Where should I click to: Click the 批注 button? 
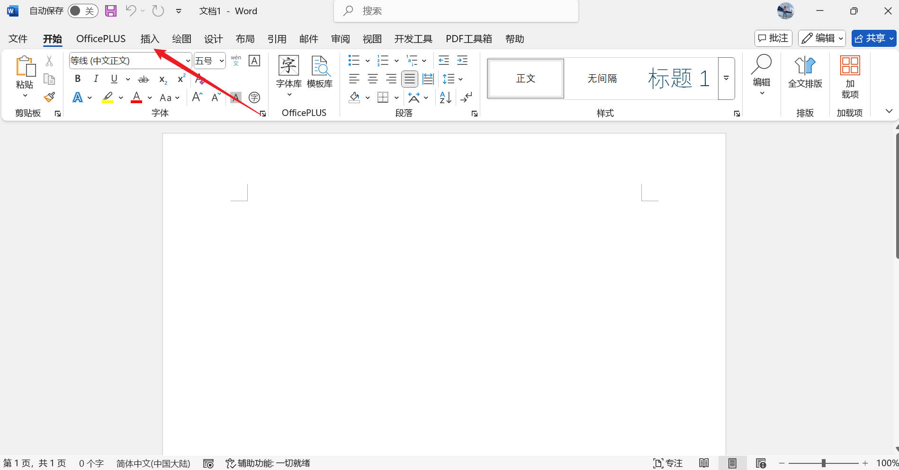[x=773, y=38]
